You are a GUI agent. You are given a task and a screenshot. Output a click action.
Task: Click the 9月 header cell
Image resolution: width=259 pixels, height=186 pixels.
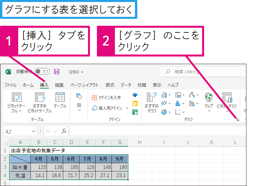(120, 159)
